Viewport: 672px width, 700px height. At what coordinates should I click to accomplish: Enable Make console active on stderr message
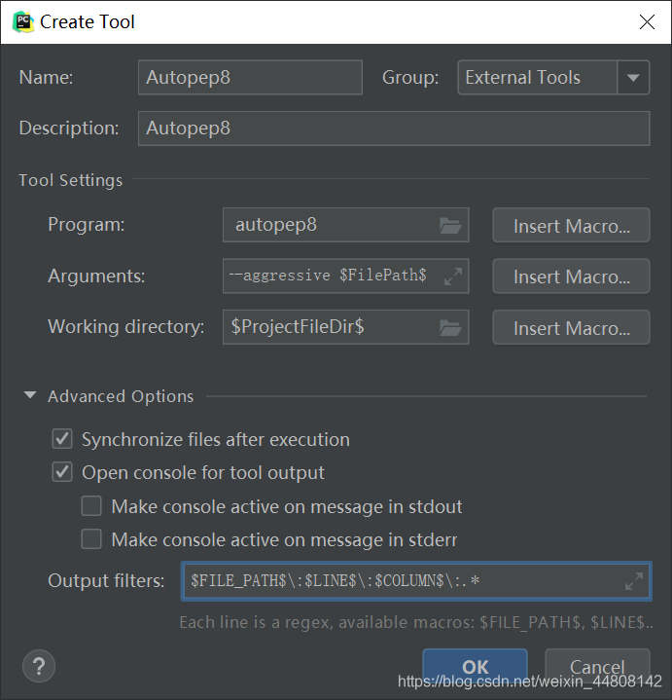click(91, 539)
